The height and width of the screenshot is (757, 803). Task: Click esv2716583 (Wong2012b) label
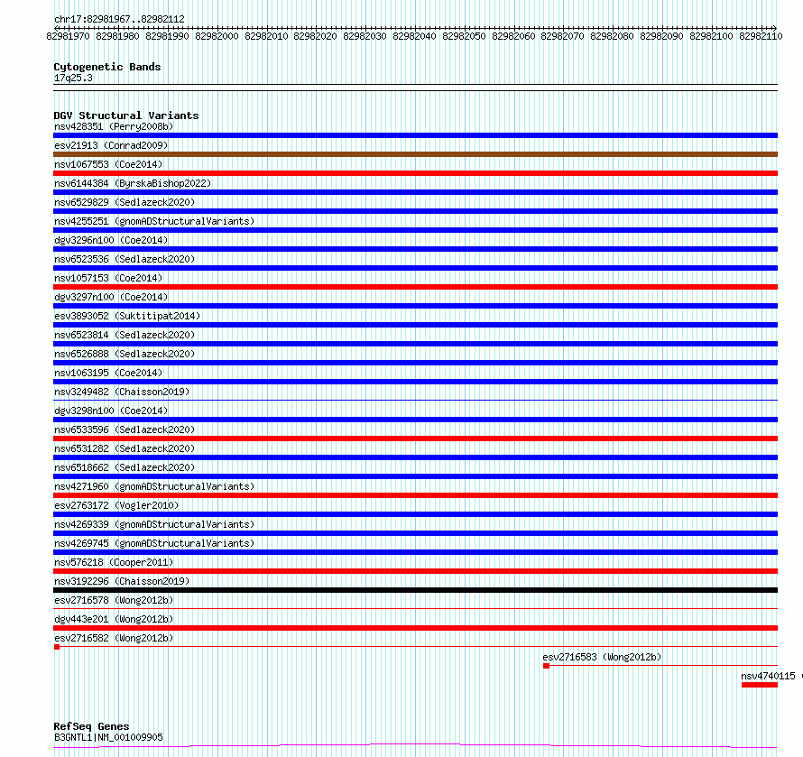pyautogui.click(x=603, y=657)
